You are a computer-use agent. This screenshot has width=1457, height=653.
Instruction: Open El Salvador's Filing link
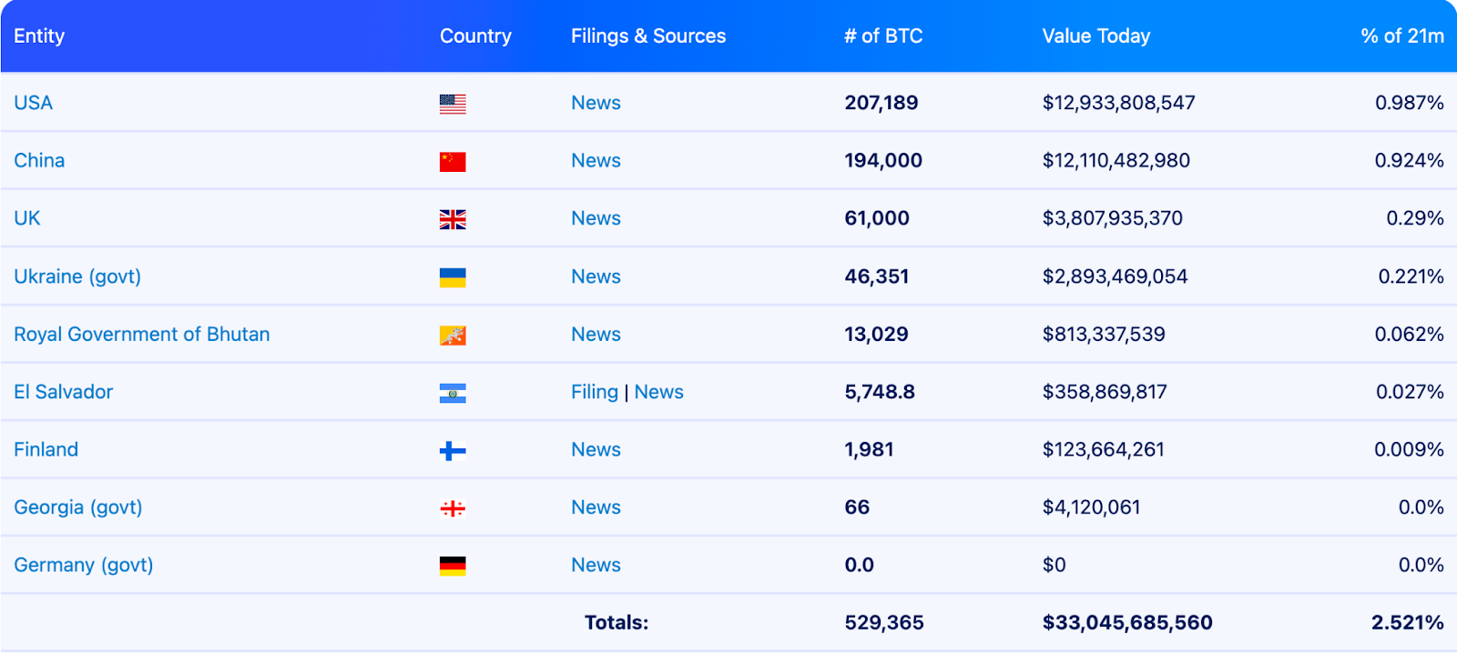(595, 392)
